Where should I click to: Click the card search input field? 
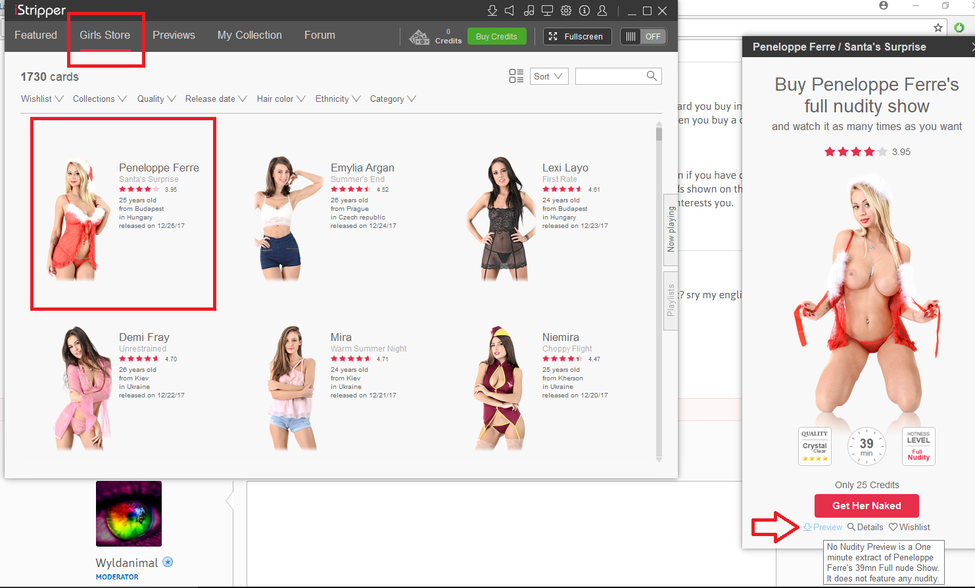609,76
